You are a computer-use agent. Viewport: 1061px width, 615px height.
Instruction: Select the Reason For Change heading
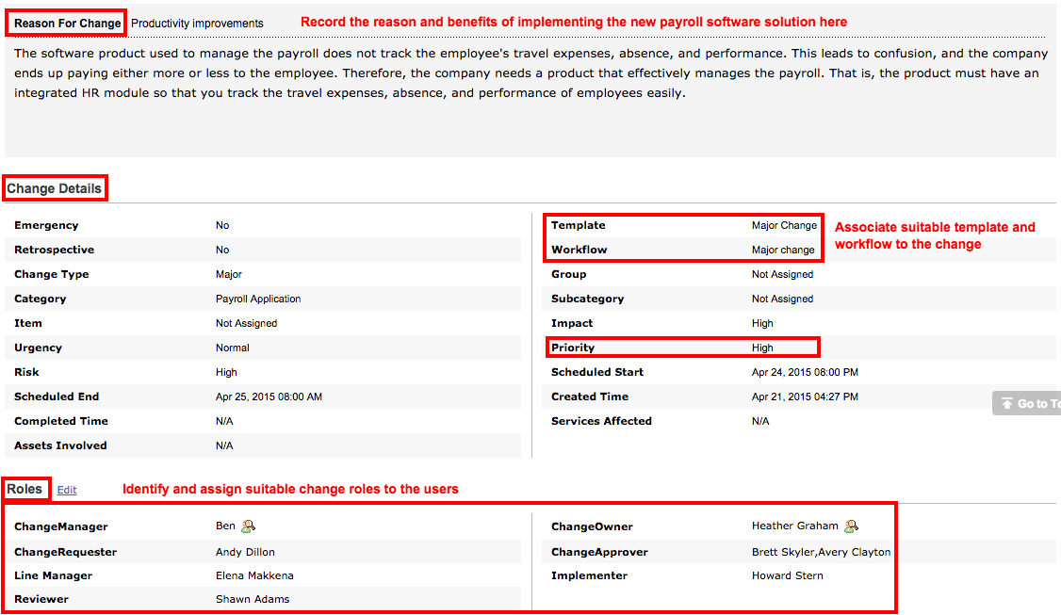(x=67, y=23)
